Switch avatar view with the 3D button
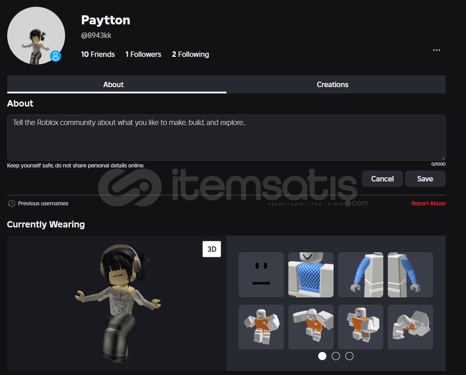The width and height of the screenshot is (466, 375). [212, 249]
